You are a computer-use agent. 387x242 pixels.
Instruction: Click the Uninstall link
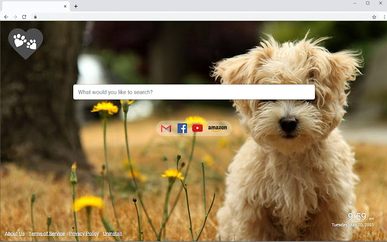(112, 234)
